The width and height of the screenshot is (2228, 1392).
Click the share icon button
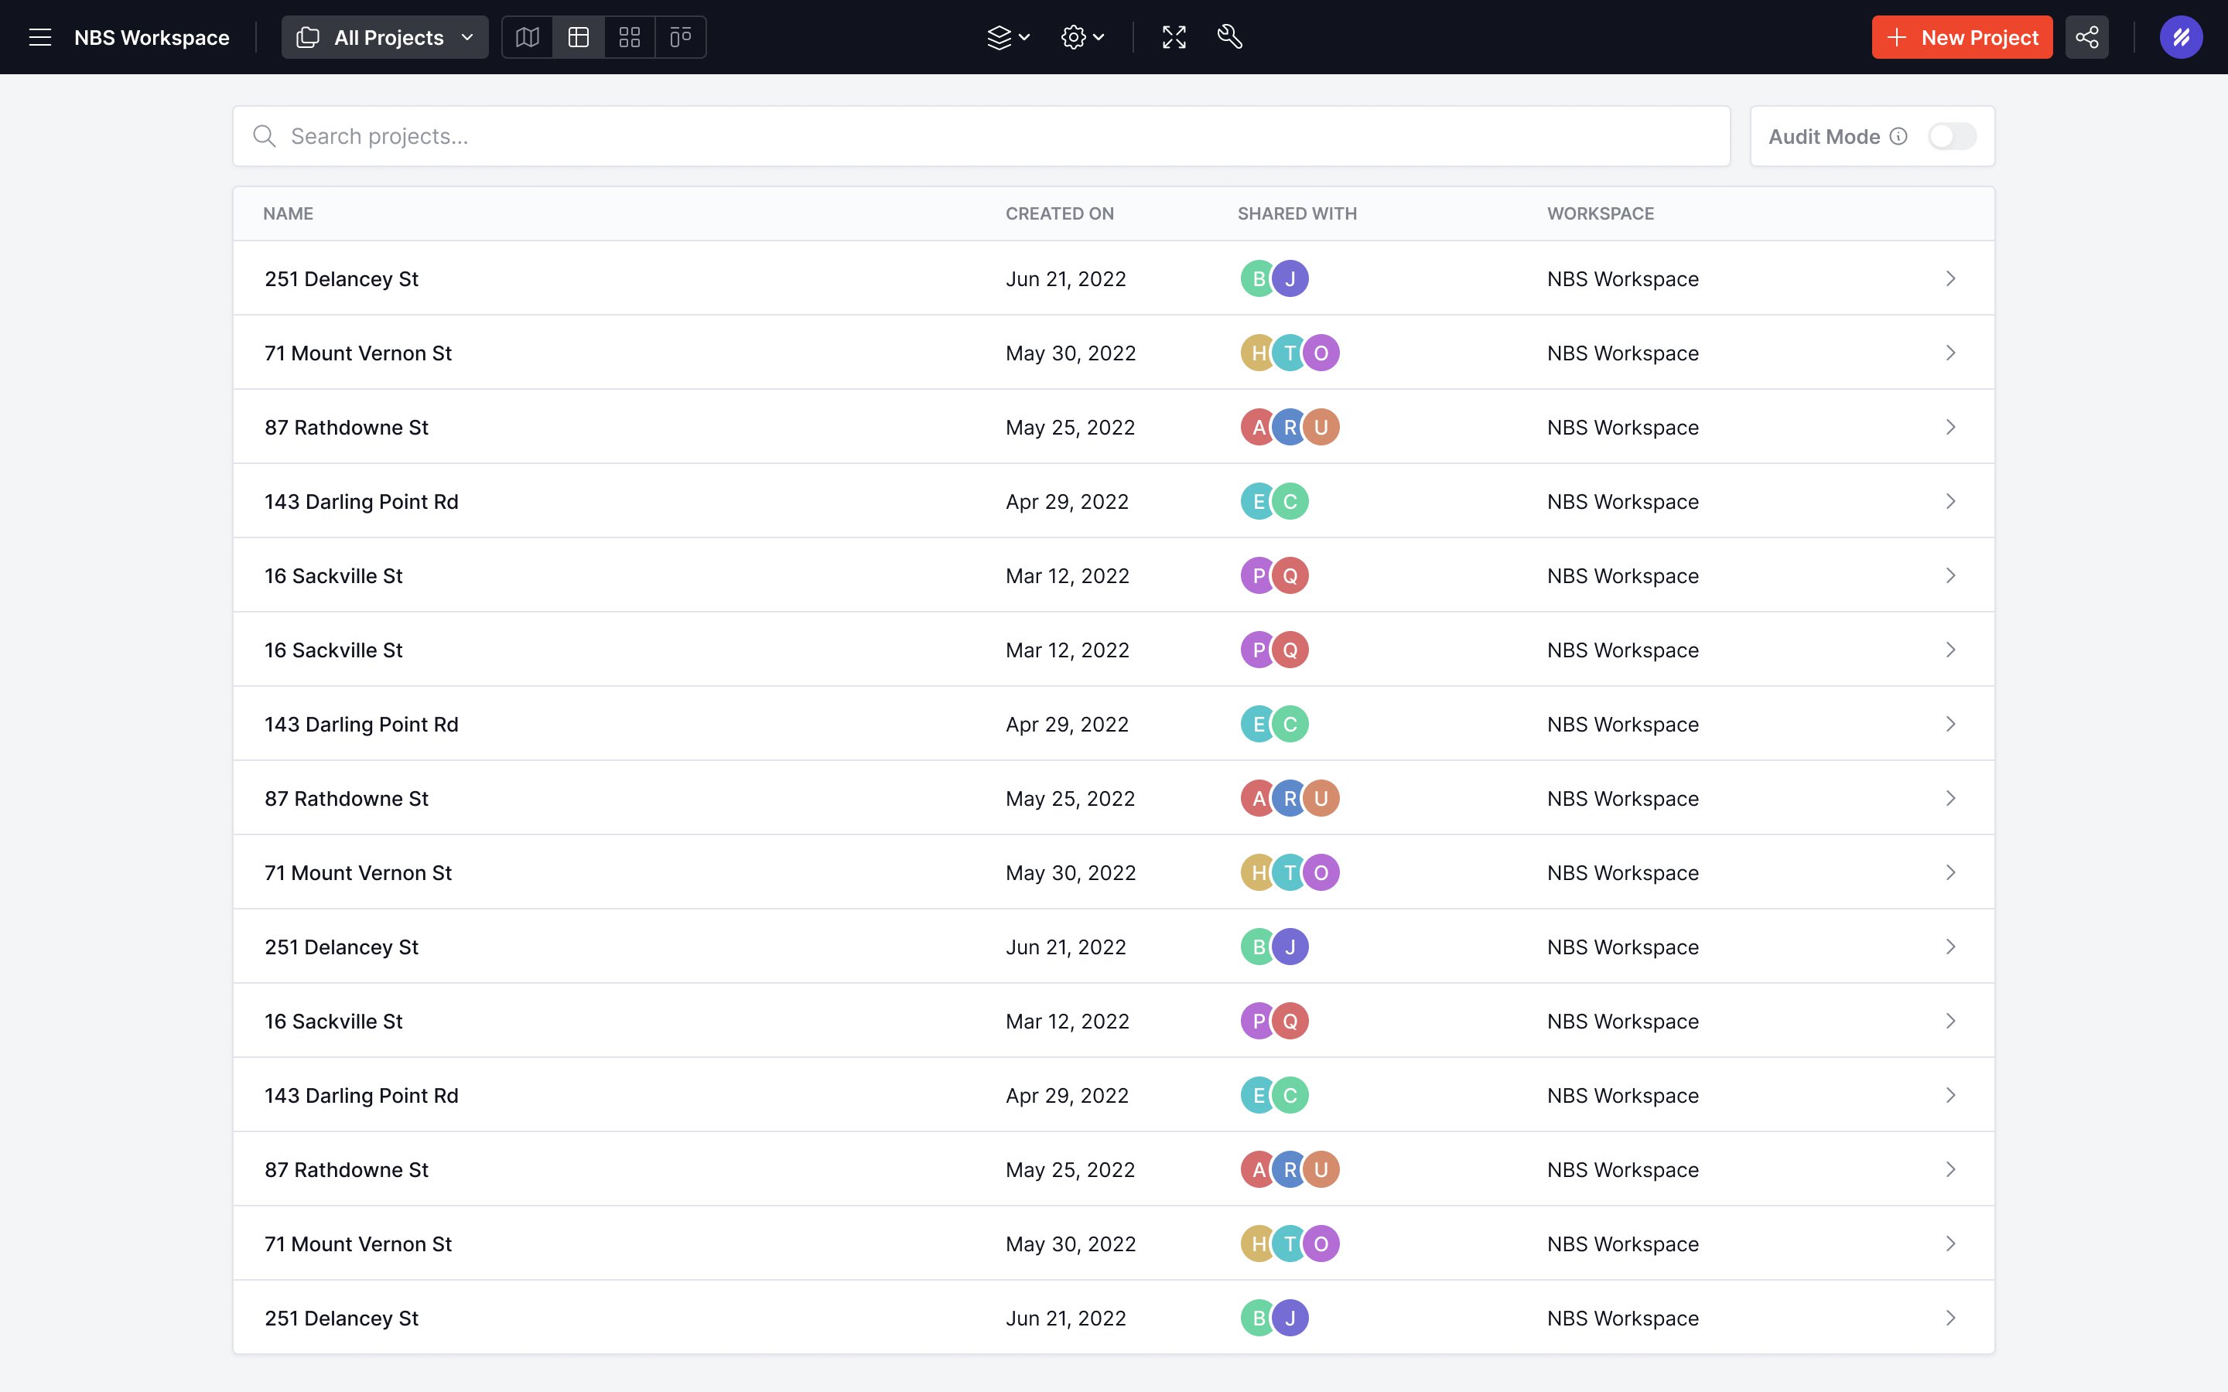[x=2086, y=37]
